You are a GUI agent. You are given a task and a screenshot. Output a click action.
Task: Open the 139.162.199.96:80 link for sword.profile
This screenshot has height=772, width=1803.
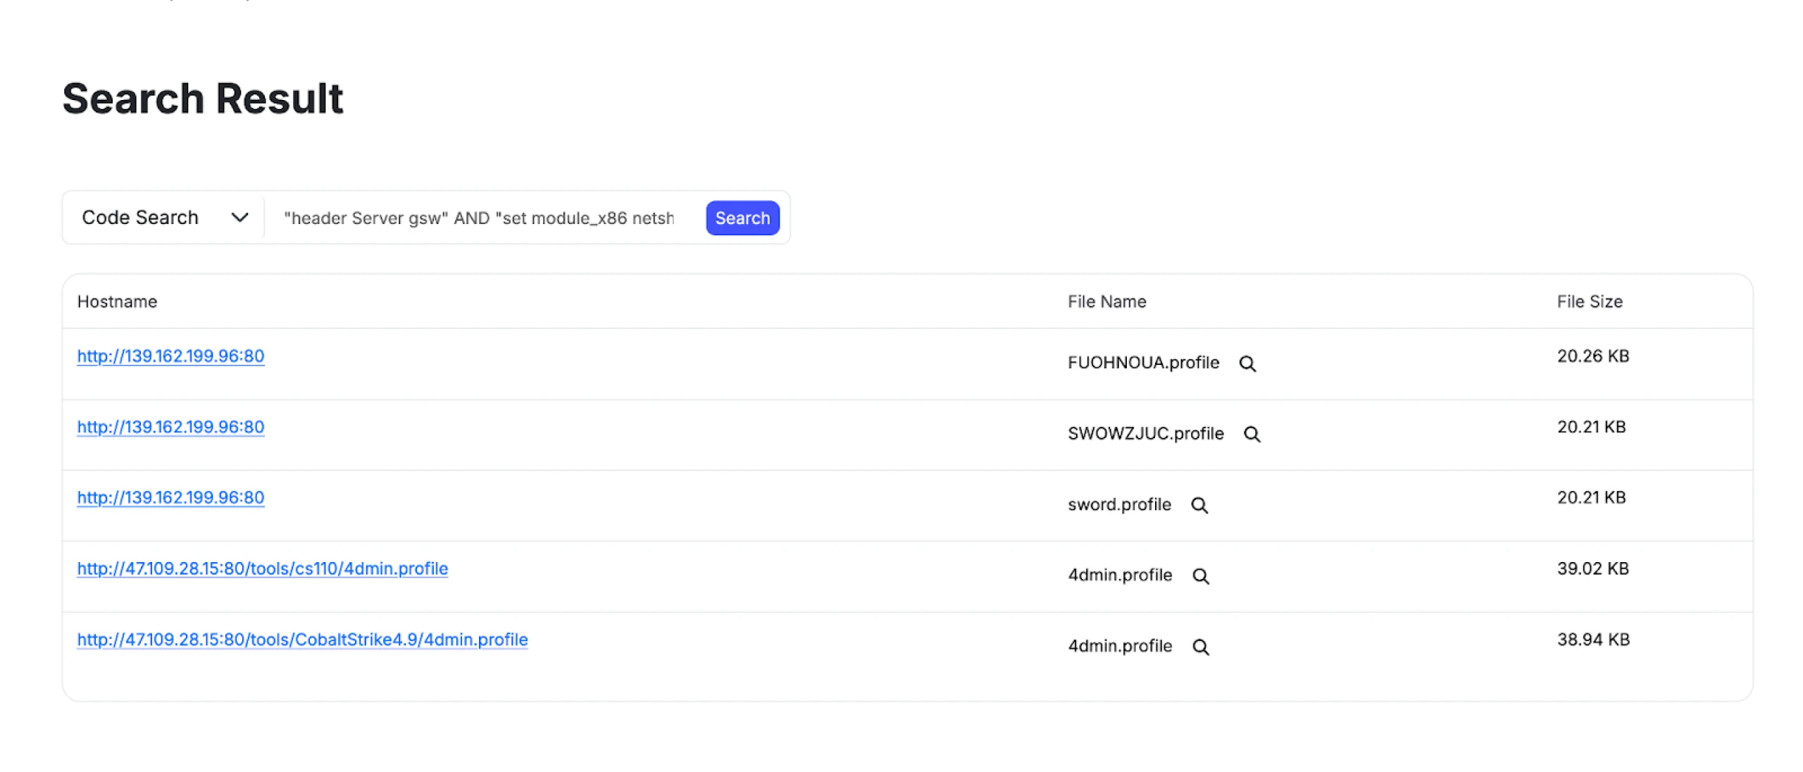coord(170,498)
